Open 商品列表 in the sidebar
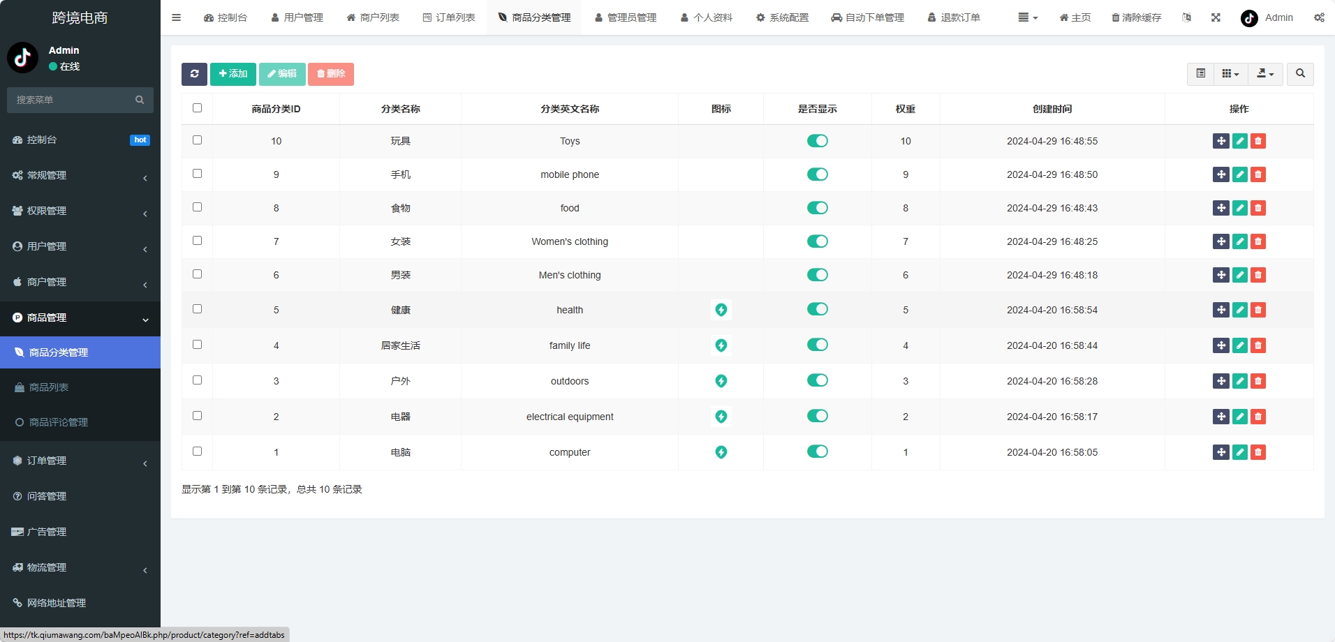Viewport: 1335px width, 642px height. tap(49, 387)
